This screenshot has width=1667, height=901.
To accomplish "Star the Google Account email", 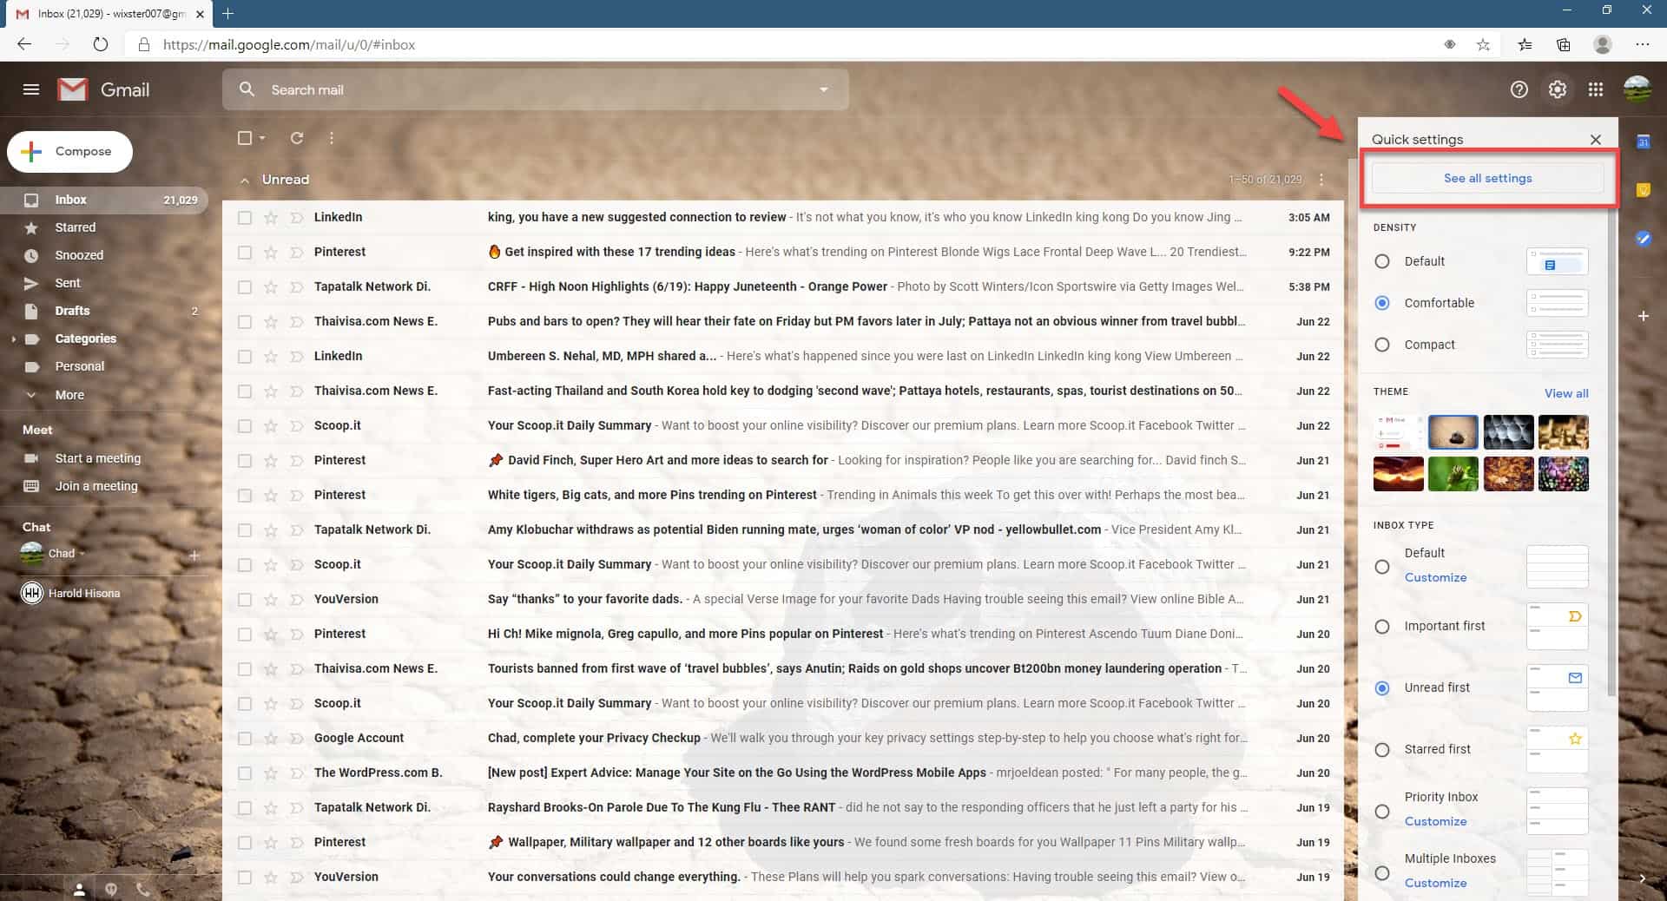I will pos(271,739).
